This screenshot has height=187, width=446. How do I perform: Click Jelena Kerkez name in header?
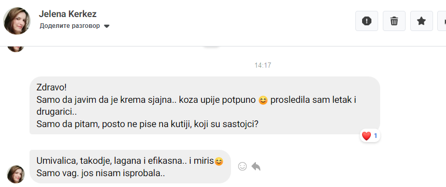tap(68, 13)
